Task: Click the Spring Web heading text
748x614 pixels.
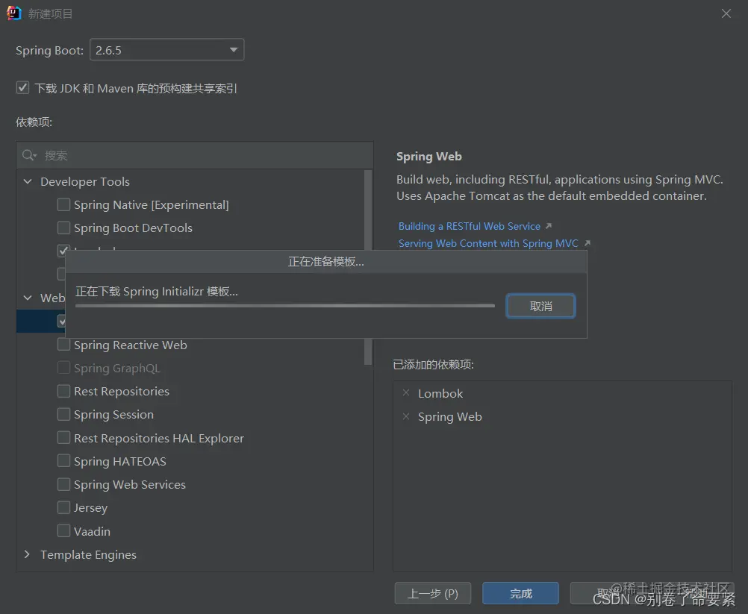Action: [x=428, y=157]
